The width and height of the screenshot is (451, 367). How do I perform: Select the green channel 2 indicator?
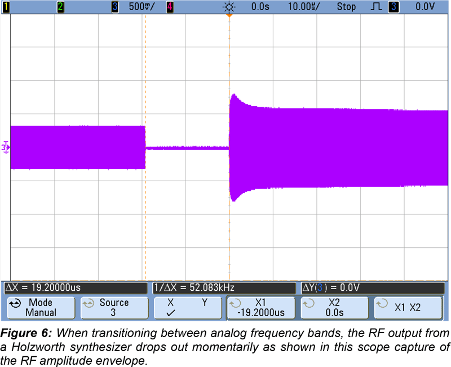pyautogui.click(x=60, y=7)
